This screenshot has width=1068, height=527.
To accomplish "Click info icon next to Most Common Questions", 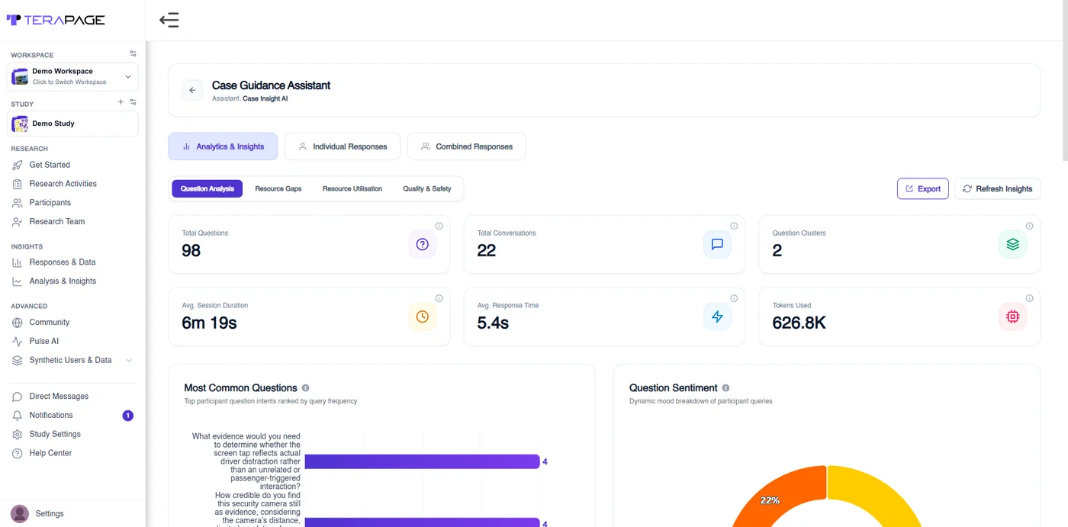I will (306, 388).
